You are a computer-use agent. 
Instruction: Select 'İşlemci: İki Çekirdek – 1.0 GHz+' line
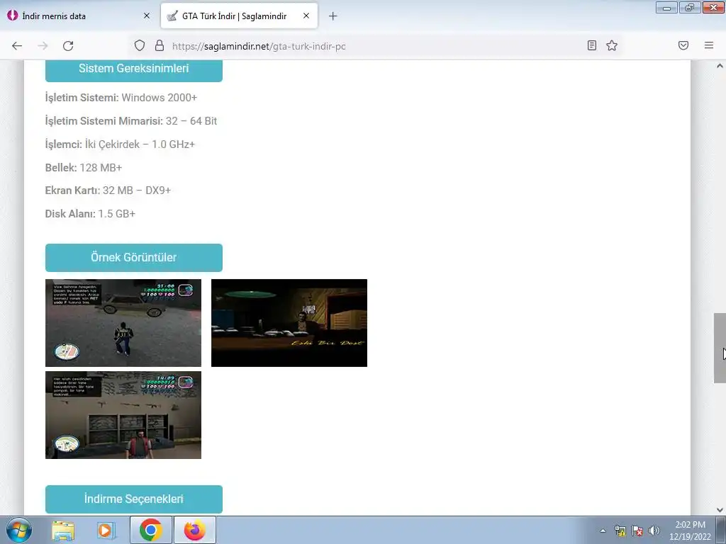tap(120, 144)
